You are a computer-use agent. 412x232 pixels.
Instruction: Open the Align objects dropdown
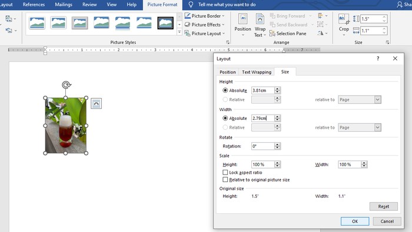pos(323,16)
